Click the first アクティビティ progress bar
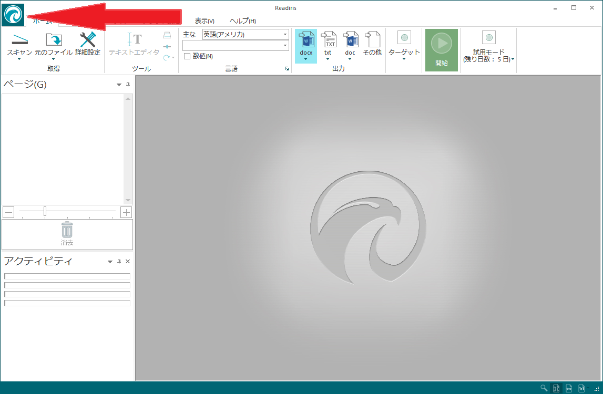Screen dimensions: 603x394 [x=67, y=276]
